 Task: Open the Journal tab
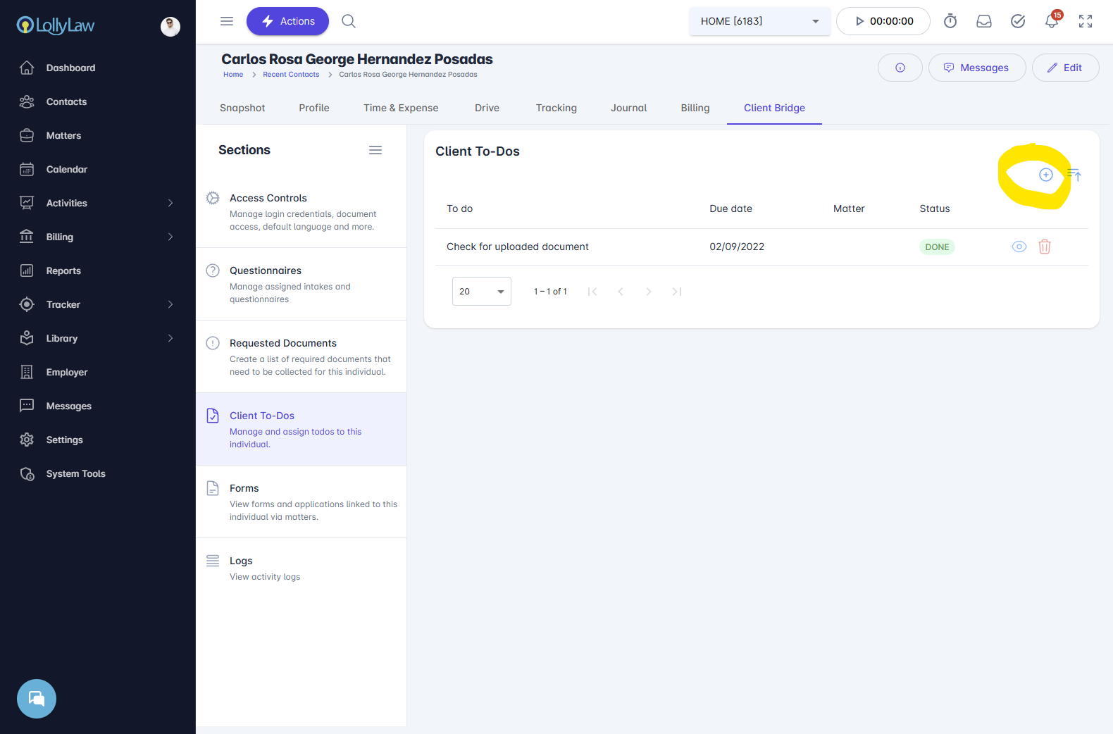[628, 108]
